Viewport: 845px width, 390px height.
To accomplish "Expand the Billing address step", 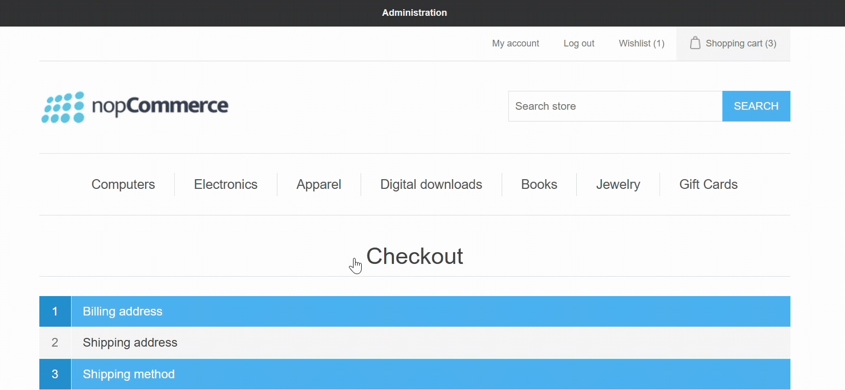I will point(123,311).
